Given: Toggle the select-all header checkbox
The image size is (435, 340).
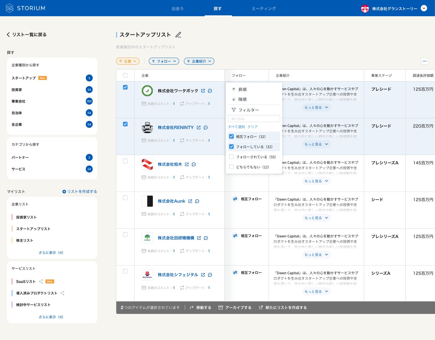Looking at the screenshot, I should pos(125,75).
